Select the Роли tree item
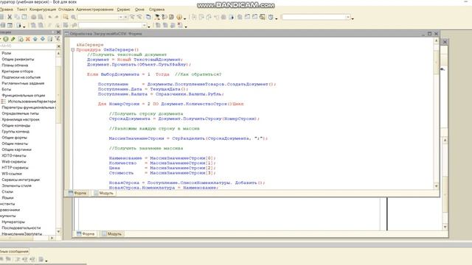Screen dimensions: 472x265 7,53
